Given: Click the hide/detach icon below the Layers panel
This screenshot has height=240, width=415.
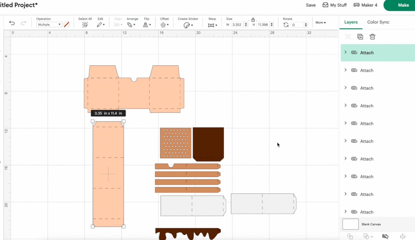Looking at the screenshot, I should point(385,236).
